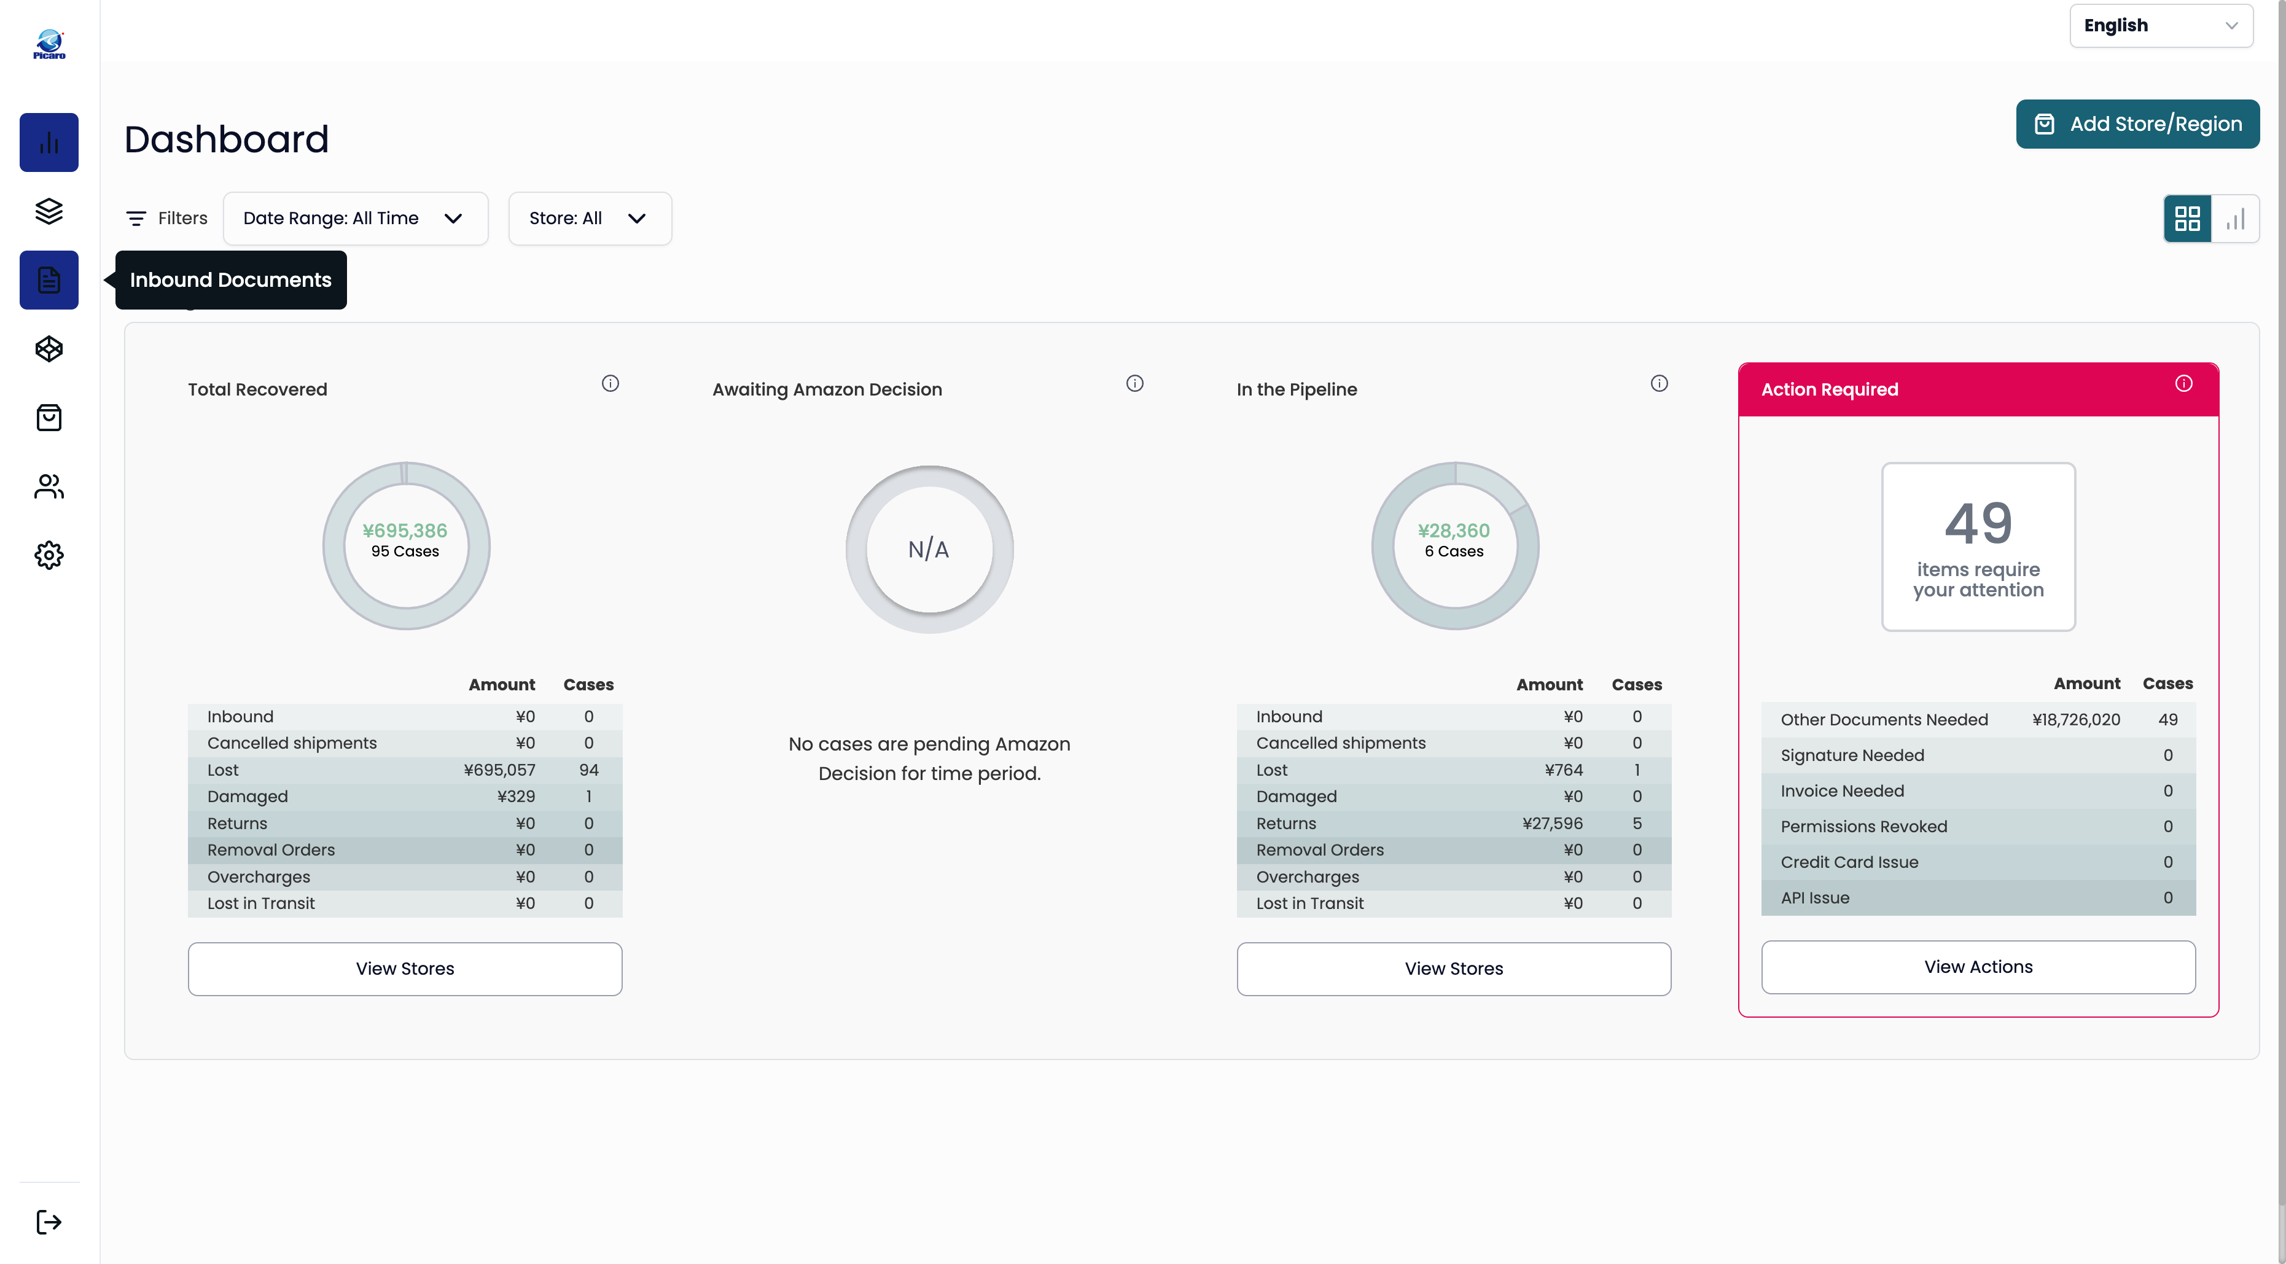Switch to bar chart view
Screen dimensions: 2286x1264
(x=2236, y=219)
